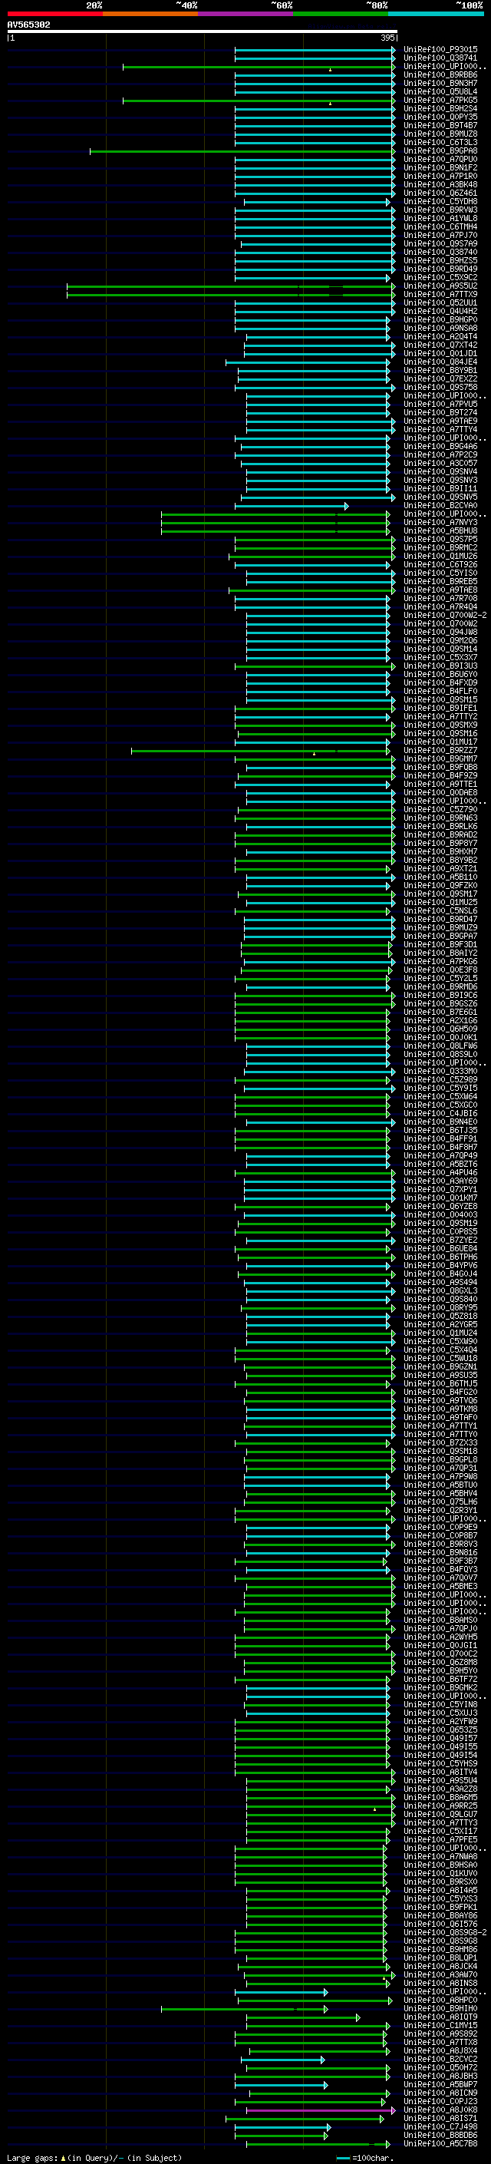This screenshot has width=491, height=2164.
Task: Click the purple ~60% identity legend bar
Action: click(x=246, y=14)
